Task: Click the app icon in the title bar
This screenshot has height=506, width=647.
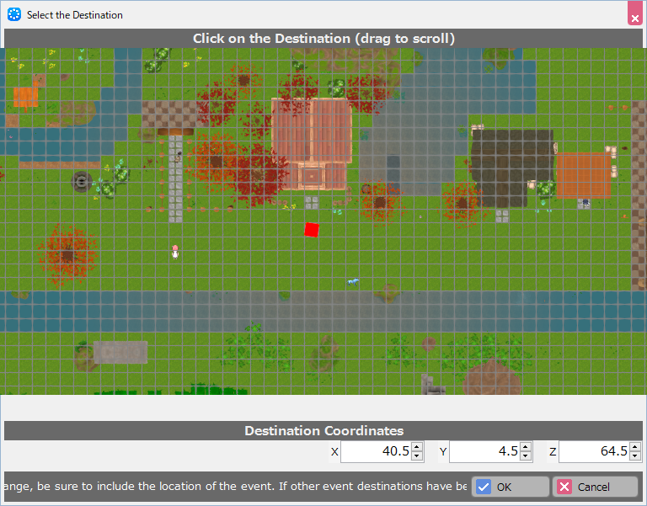Action: pyautogui.click(x=14, y=14)
